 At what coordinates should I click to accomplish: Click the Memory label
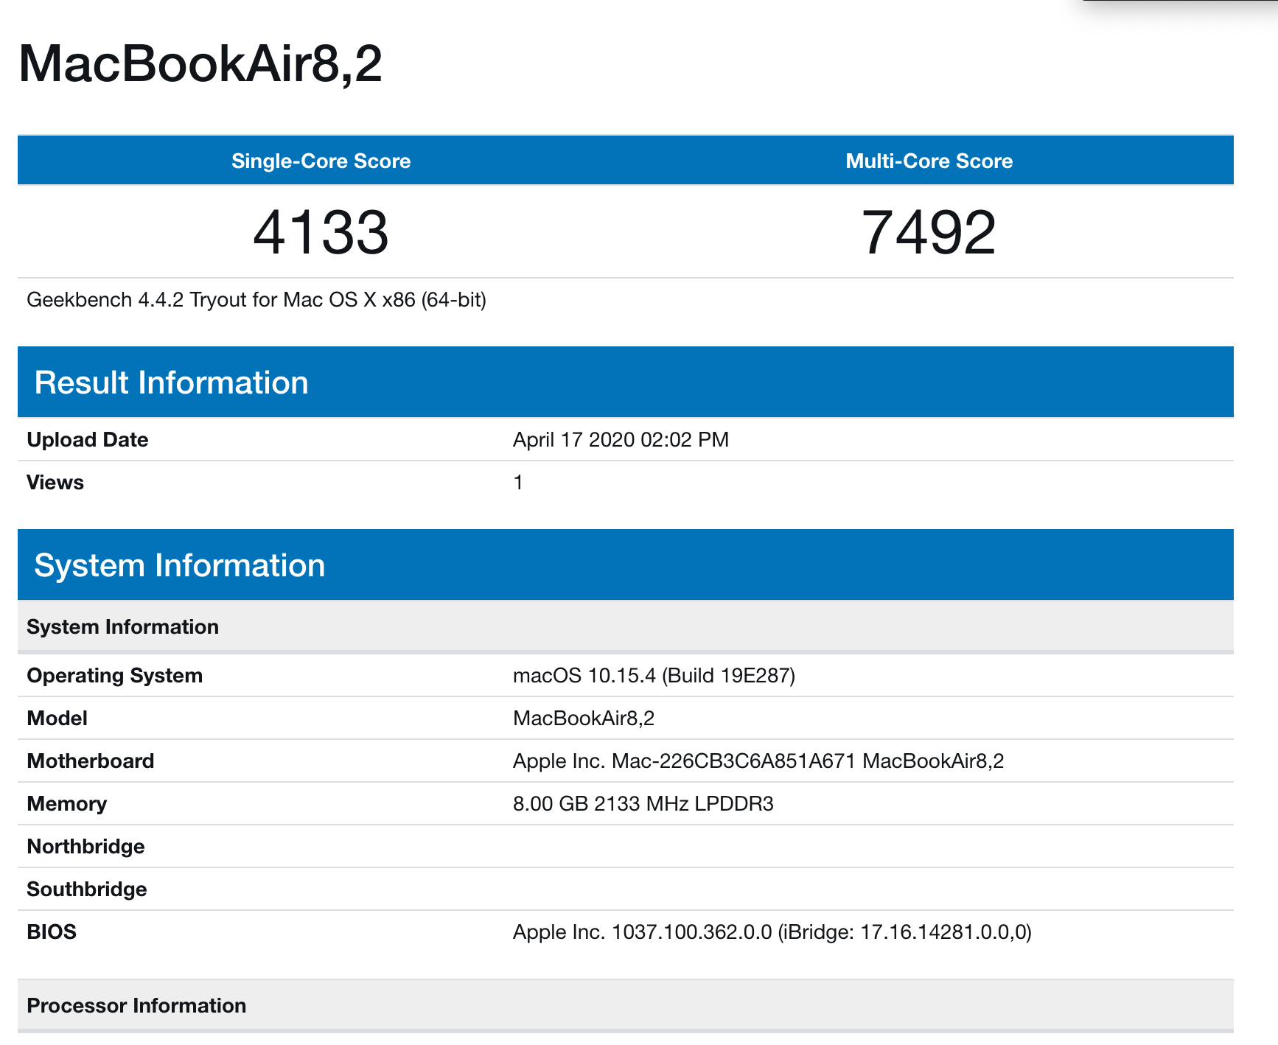67,804
